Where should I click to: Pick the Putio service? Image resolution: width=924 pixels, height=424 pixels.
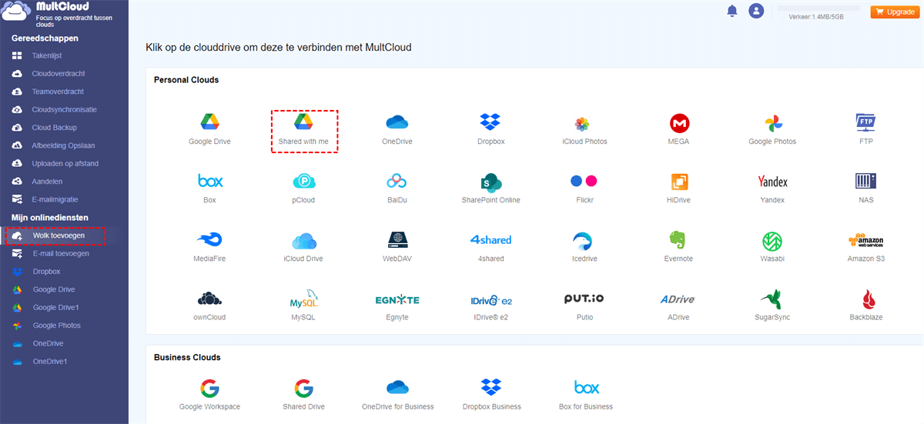point(584,305)
